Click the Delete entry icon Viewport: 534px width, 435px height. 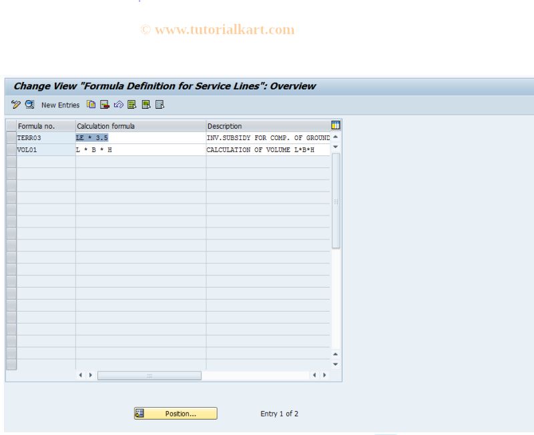pyautogui.click(x=105, y=105)
